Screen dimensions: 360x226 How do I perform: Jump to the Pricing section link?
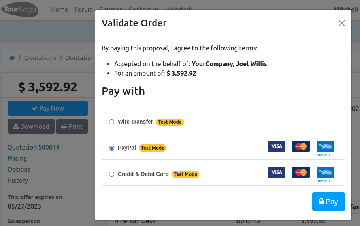tap(17, 158)
